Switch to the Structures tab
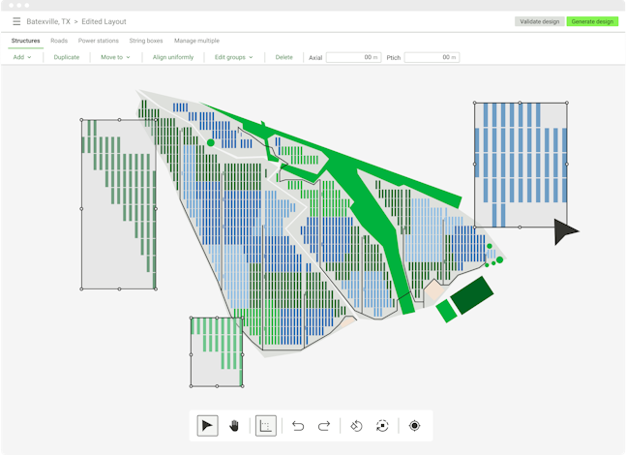The width and height of the screenshot is (626, 455). (25, 41)
